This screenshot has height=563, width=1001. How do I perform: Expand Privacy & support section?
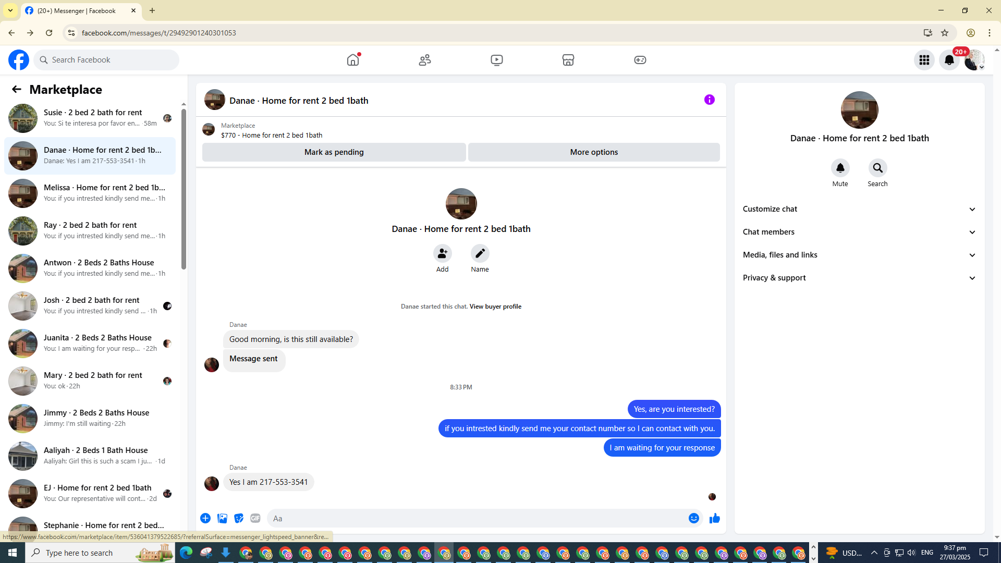[x=860, y=278]
